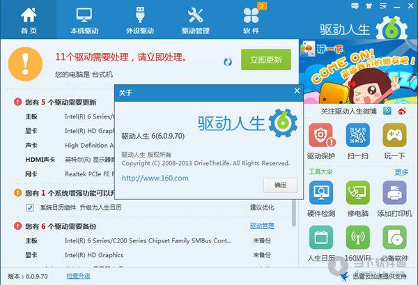Open the 玩一下 game controller icon
Image resolution: width=418 pixels, height=285 pixels.
tap(394, 137)
